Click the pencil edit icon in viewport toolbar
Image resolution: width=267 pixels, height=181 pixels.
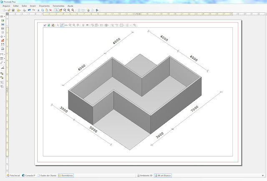[x=45, y=25]
